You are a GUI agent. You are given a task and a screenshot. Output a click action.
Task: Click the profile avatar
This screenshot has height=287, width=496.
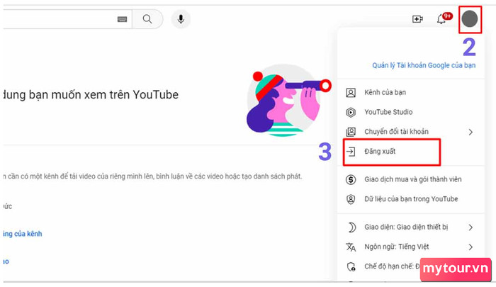tap(469, 18)
